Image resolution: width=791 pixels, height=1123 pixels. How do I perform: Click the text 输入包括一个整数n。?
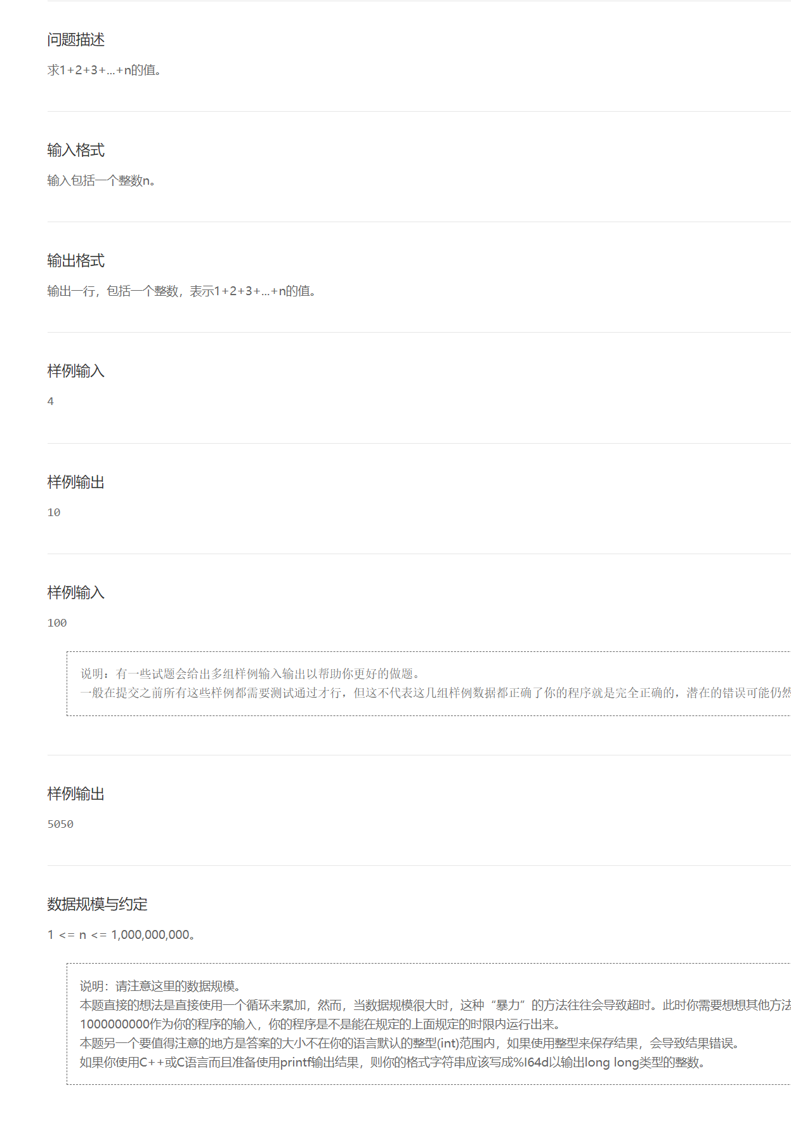pyautogui.click(x=101, y=181)
